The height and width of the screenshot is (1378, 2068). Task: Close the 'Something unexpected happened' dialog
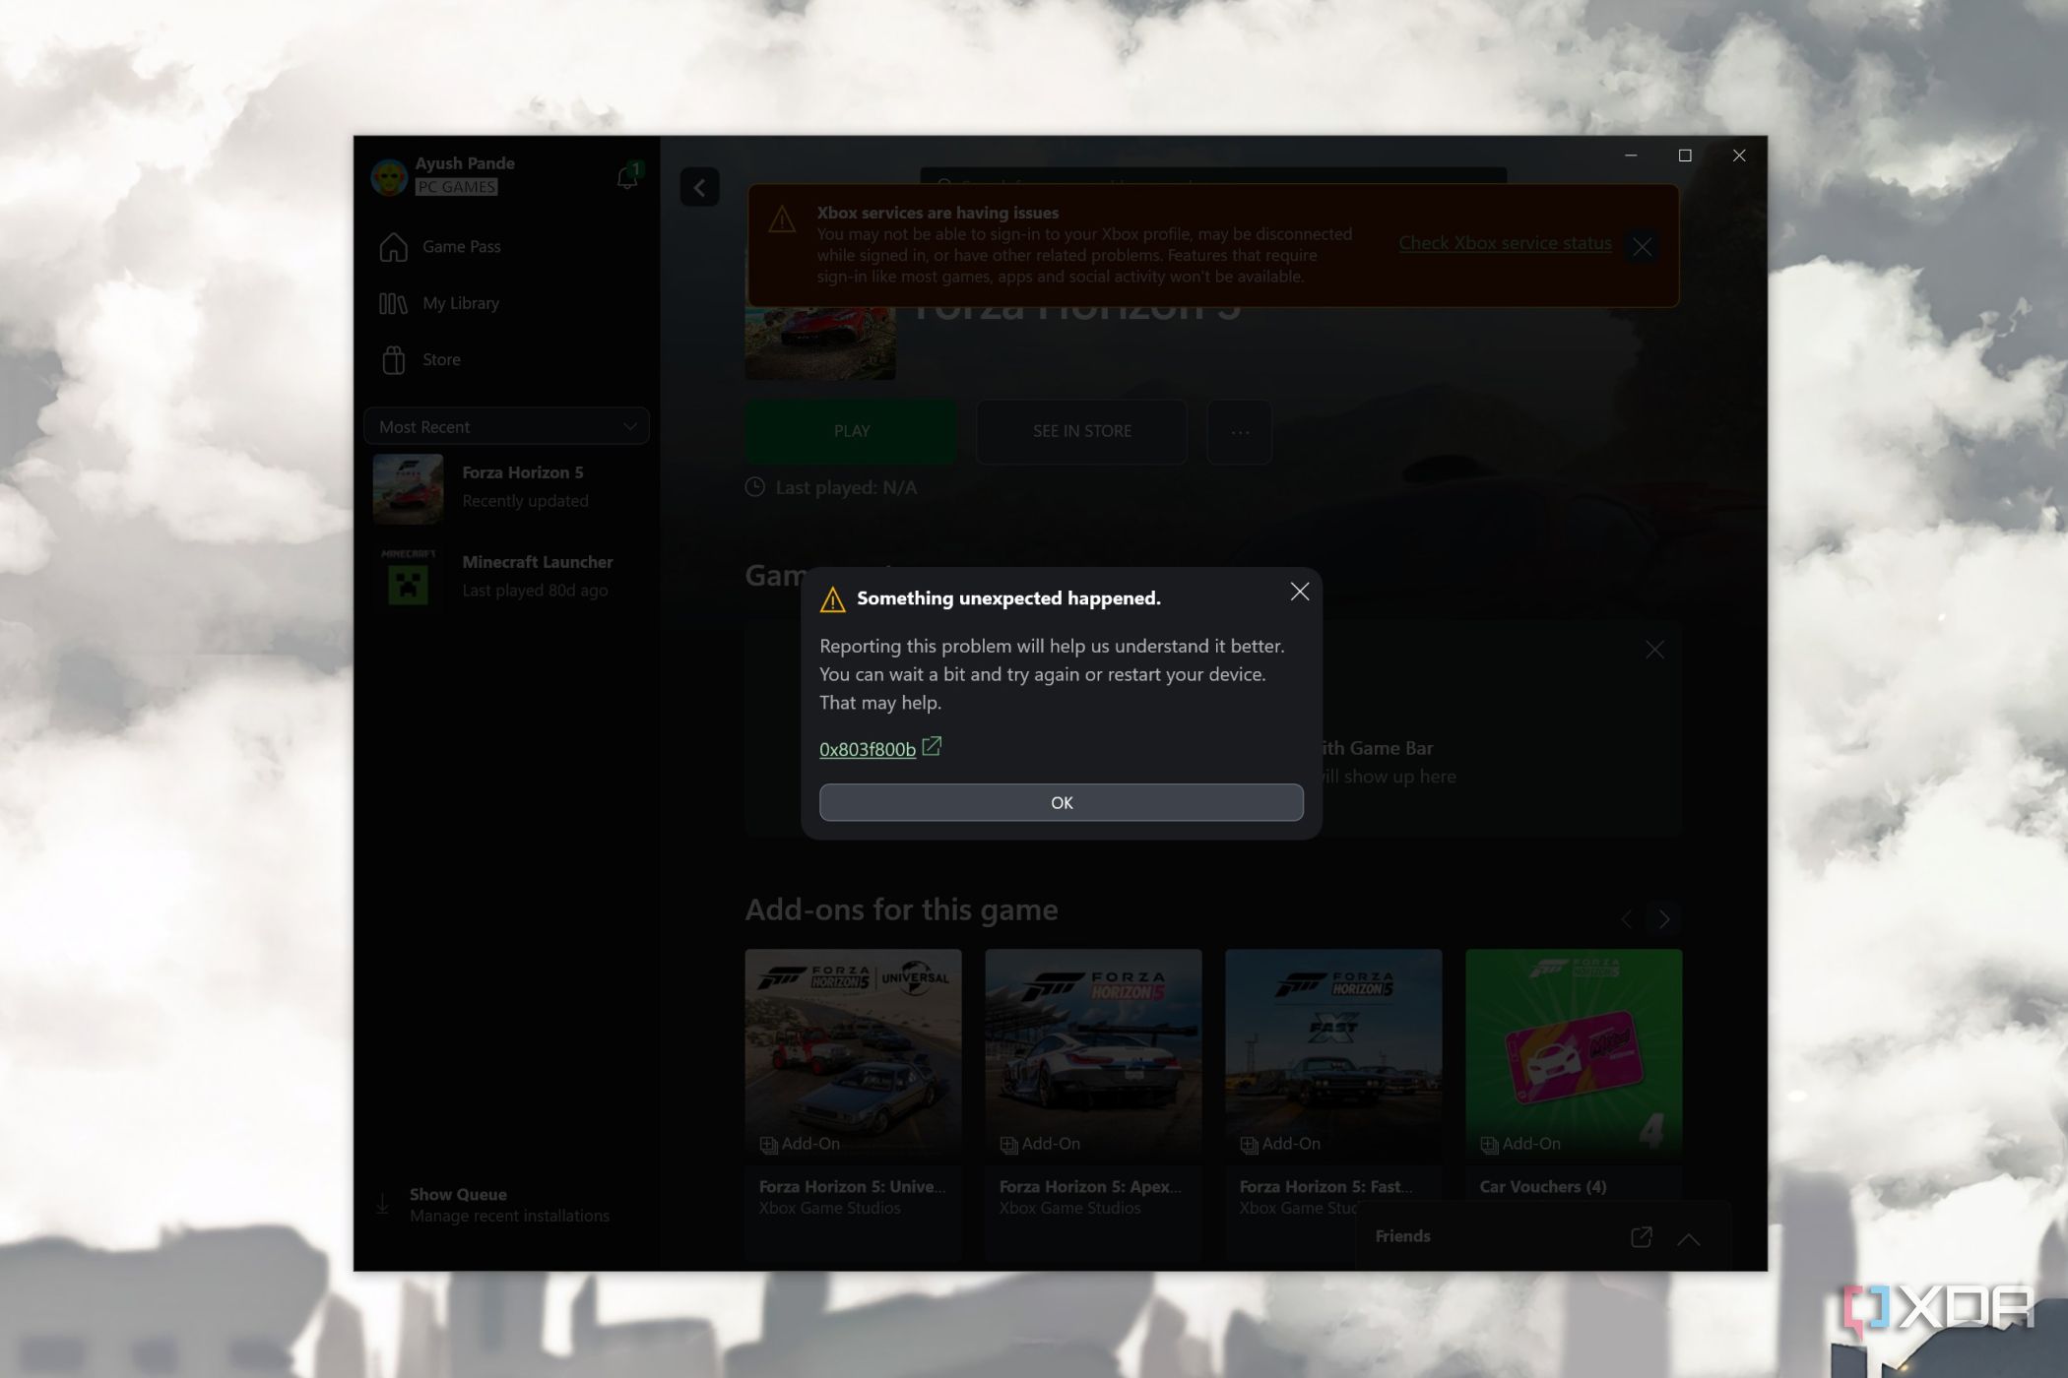[1299, 592]
